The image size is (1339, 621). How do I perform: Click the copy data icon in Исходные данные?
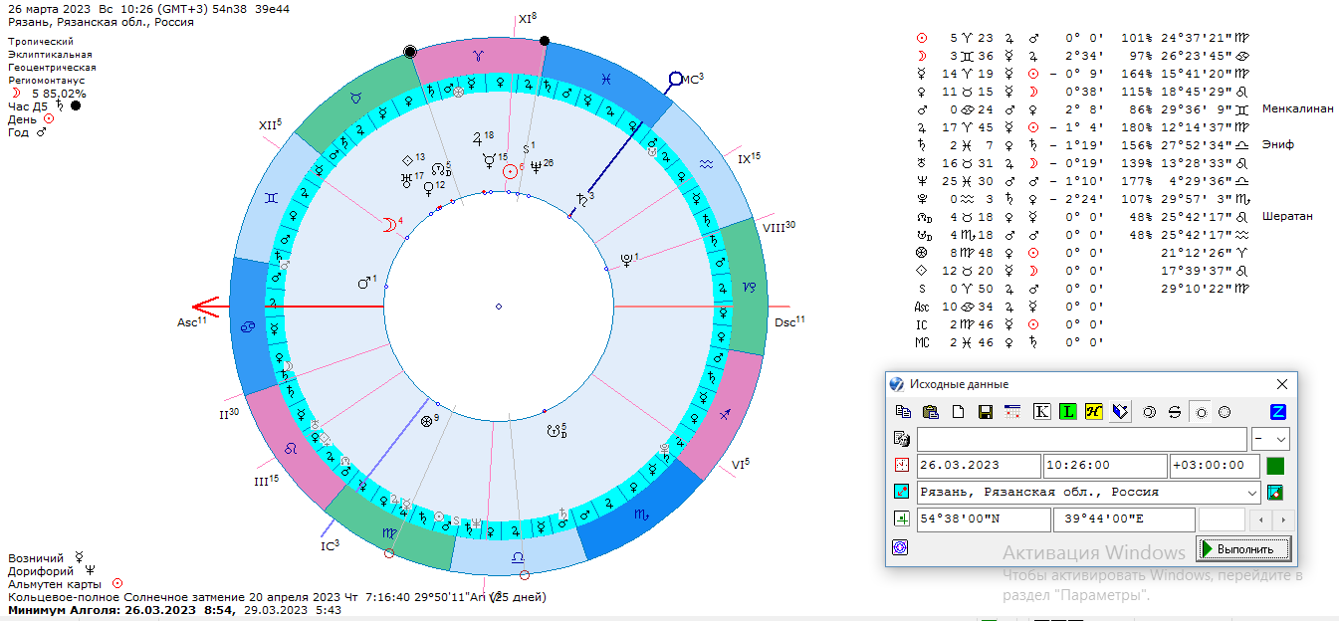(x=903, y=411)
